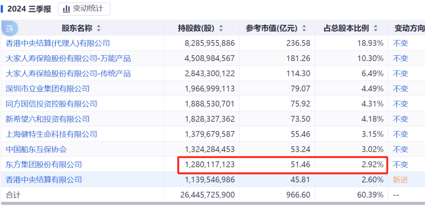Click the 2.92% share ratio cell
This screenshot has height=208, width=425.
pos(372,164)
